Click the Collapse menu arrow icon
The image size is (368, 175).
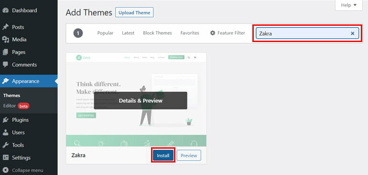[x=5, y=170]
